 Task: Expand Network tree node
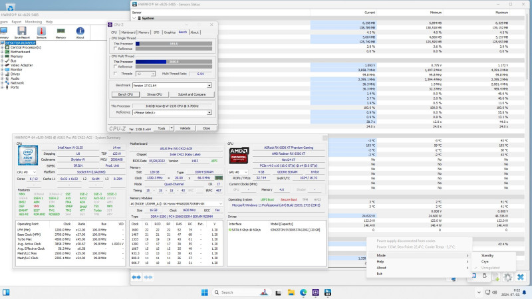[x=2, y=82]
